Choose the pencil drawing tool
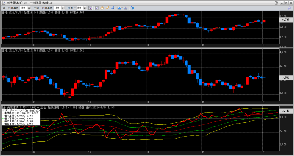 pos(107,8)
